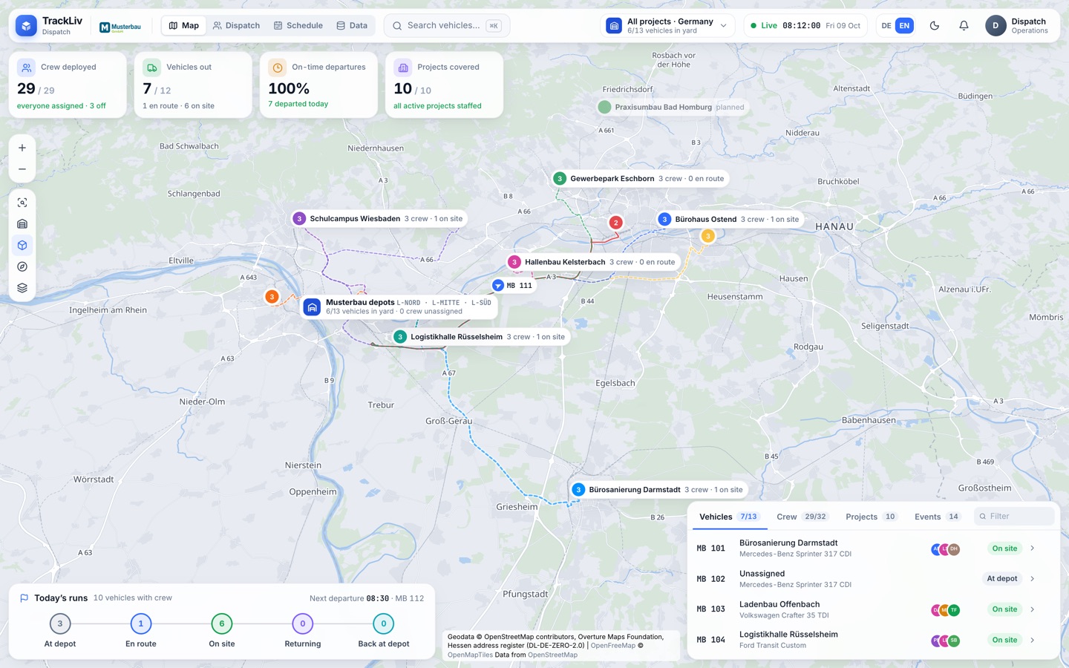Expand the MB 104 row chevron
This screenshot has height=668, width=1069.
click(1033, 640)
